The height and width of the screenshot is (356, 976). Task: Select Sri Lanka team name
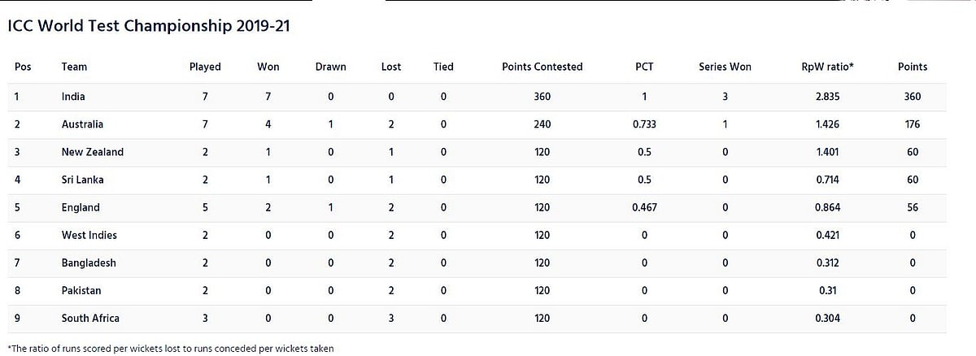click(82, 180)
